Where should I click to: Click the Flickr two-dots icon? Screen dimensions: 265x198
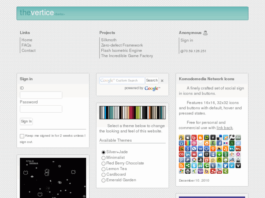tap(226, 143)
